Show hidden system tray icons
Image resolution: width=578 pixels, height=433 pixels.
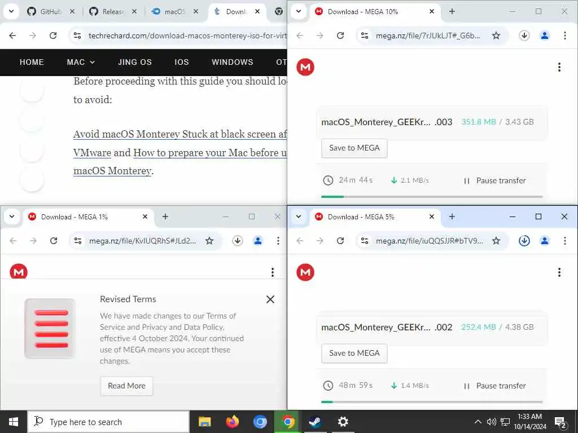pyautogui.click(x=478, y=422)
